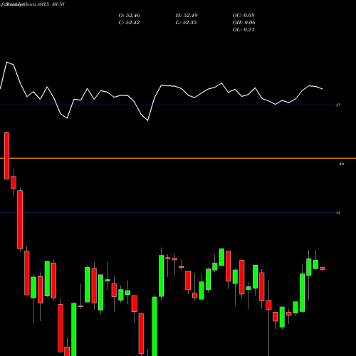Viewport: 356px width, 356px height.
Task: Click the 46 axis label
Action: pos(341,164)
